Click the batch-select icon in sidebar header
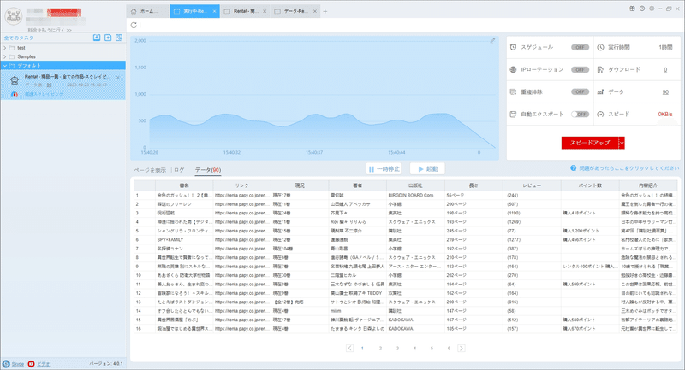The image size is (685, 370). coord(119,38)
